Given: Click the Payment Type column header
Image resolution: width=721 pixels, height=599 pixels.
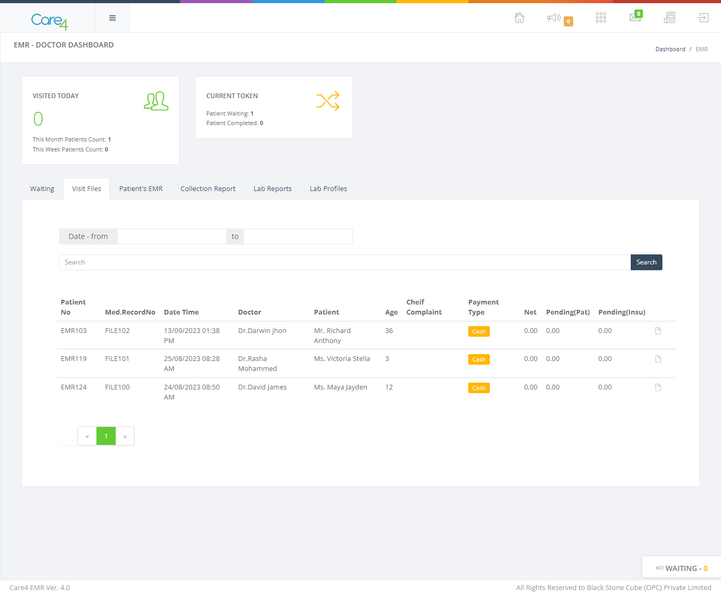Looking at the screenshot, I should (483, 307).
